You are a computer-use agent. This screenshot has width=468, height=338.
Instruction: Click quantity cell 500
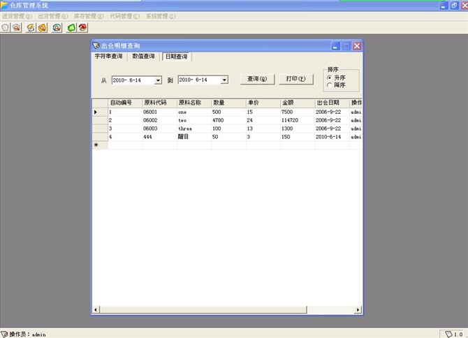[x=228, y=112]
